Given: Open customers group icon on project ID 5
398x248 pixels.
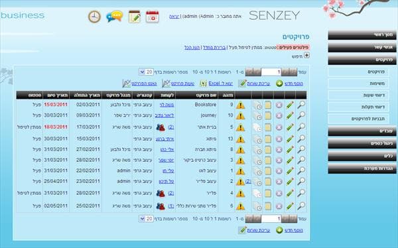Looking at the screenshot, I should [x=161, y=127].
